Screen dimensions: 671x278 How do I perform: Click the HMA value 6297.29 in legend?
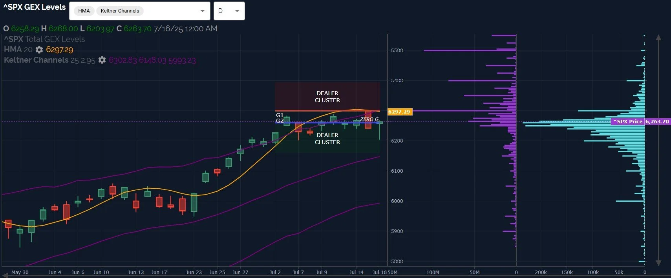[x=59, y=49]
